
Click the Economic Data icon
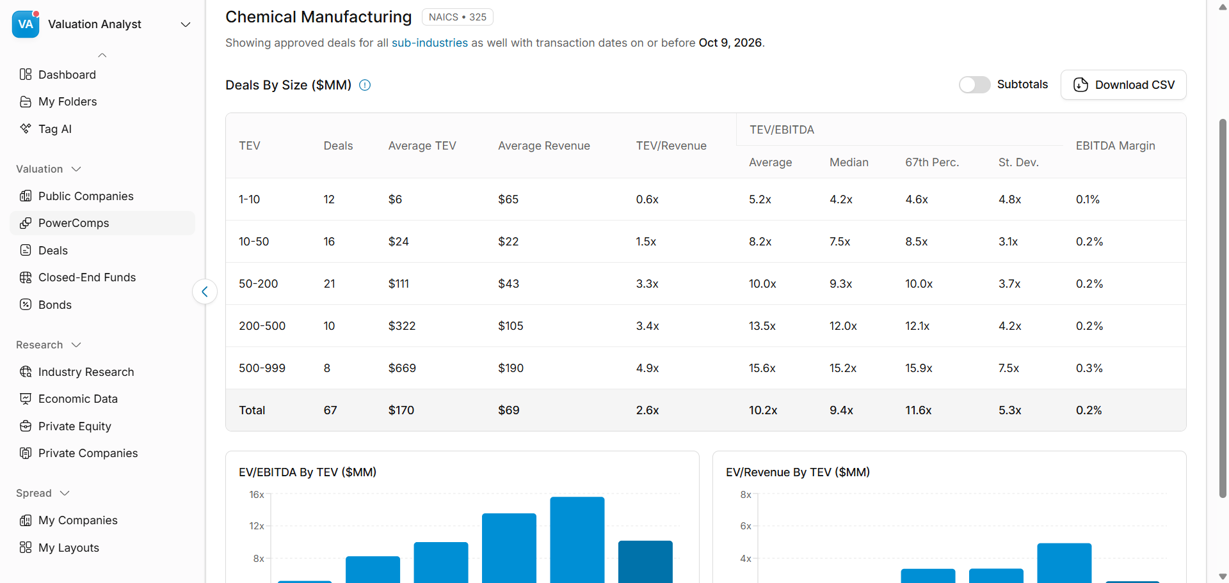click(26, 399)
